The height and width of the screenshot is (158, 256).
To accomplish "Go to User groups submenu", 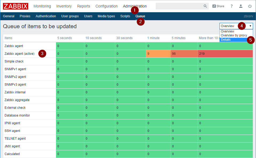I will pos(70,16).
